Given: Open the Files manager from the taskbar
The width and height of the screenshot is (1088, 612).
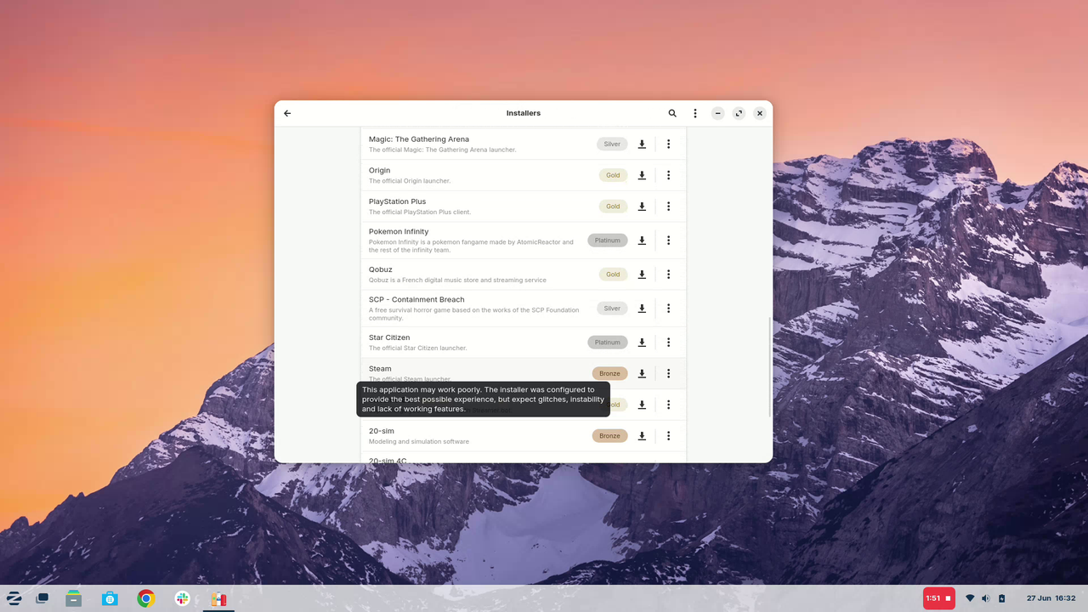Looking at the screenshot, I should [74, 598].
